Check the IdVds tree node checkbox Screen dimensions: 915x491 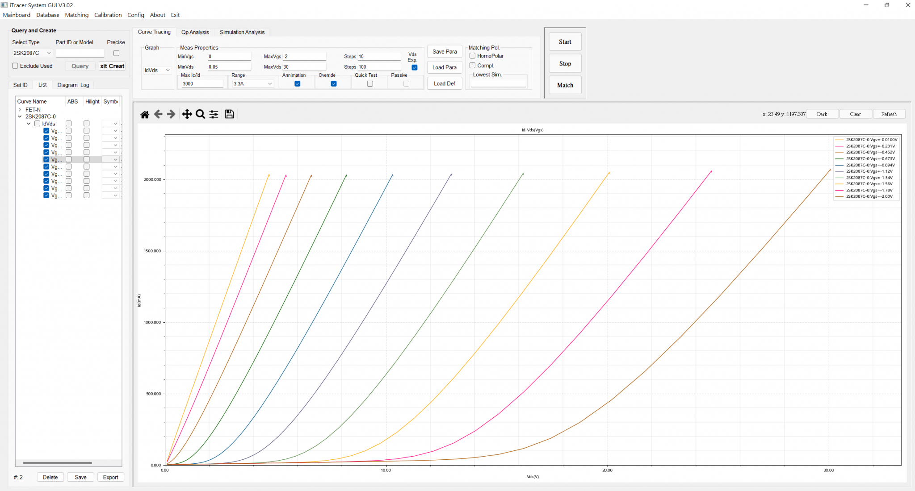[38, 124]
